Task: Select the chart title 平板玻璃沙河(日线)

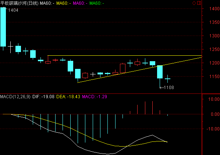Action: tap(19, 3)
